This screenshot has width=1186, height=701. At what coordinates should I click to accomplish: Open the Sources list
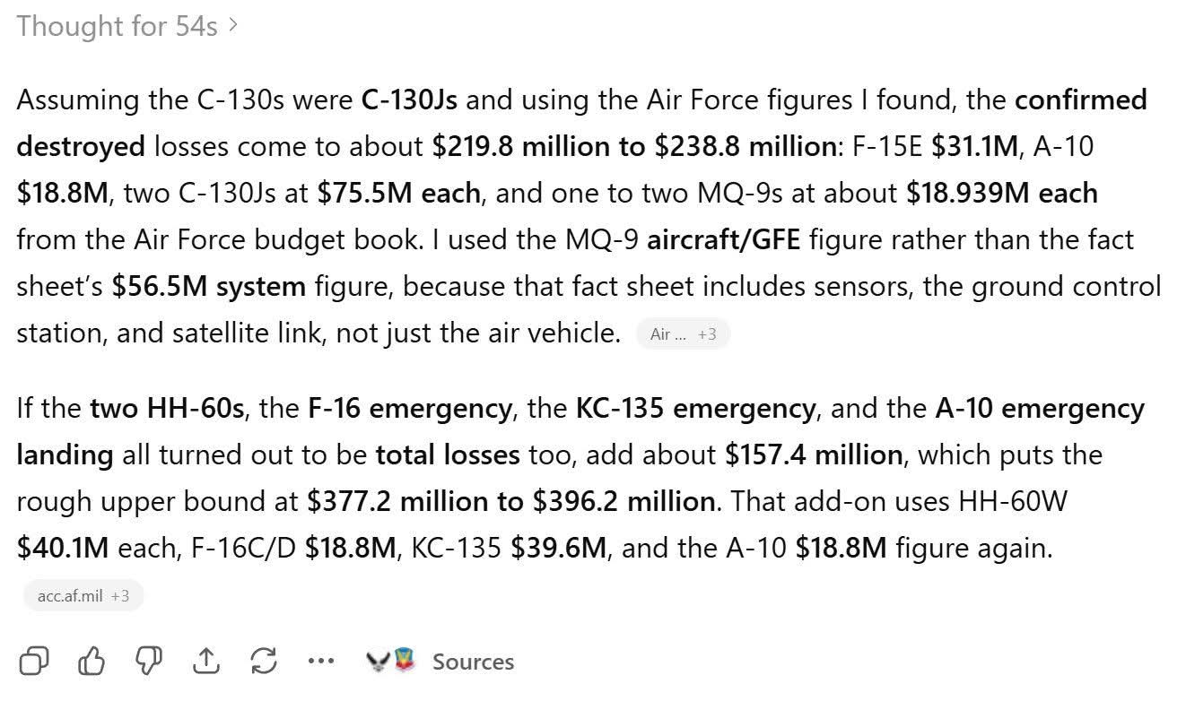coord(473,662)
